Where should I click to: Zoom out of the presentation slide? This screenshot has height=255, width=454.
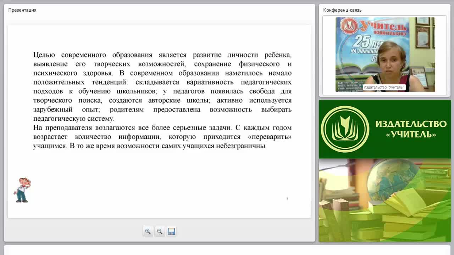click(160, 231)
